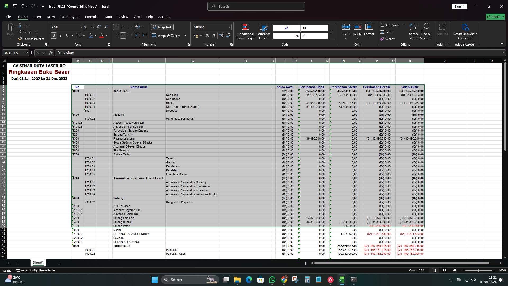Click the Sign in button

tap(459, 6)
